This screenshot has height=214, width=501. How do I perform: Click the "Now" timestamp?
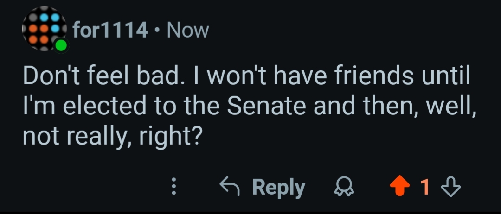pos(187,31)
